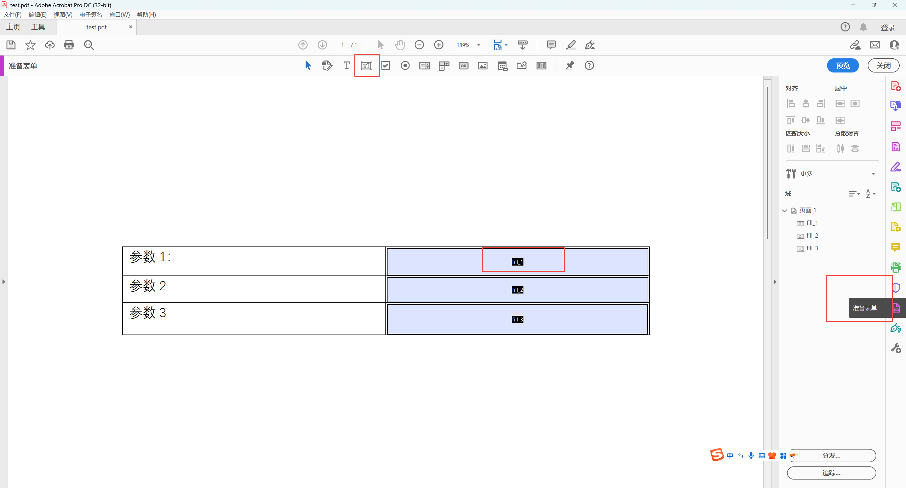Screen dimensions: 906x488
Task: Select the text field tool in toolbar
Action: (366, 65)
